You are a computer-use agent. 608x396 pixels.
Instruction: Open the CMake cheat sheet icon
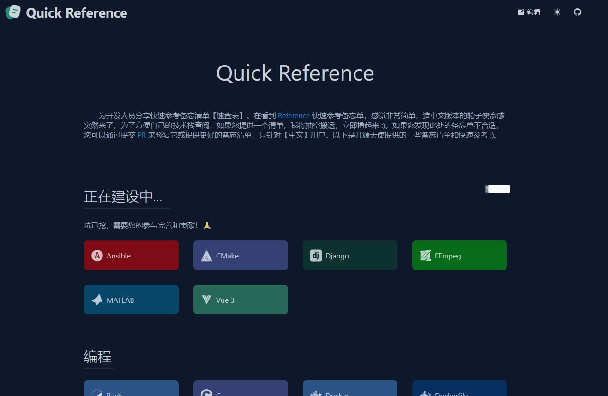click(x=206, y=255)
